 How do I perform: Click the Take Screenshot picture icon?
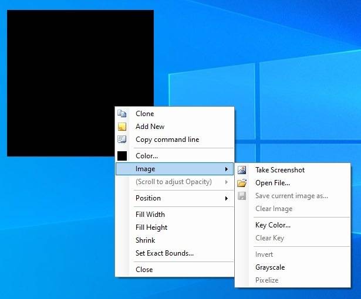tap(242, 170)
